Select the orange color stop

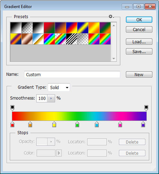point(30,124)
